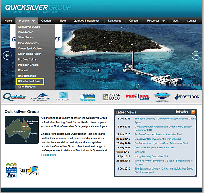Open the Languages menu item
This screenshot has width=204, height=193.
click(115, 21)
